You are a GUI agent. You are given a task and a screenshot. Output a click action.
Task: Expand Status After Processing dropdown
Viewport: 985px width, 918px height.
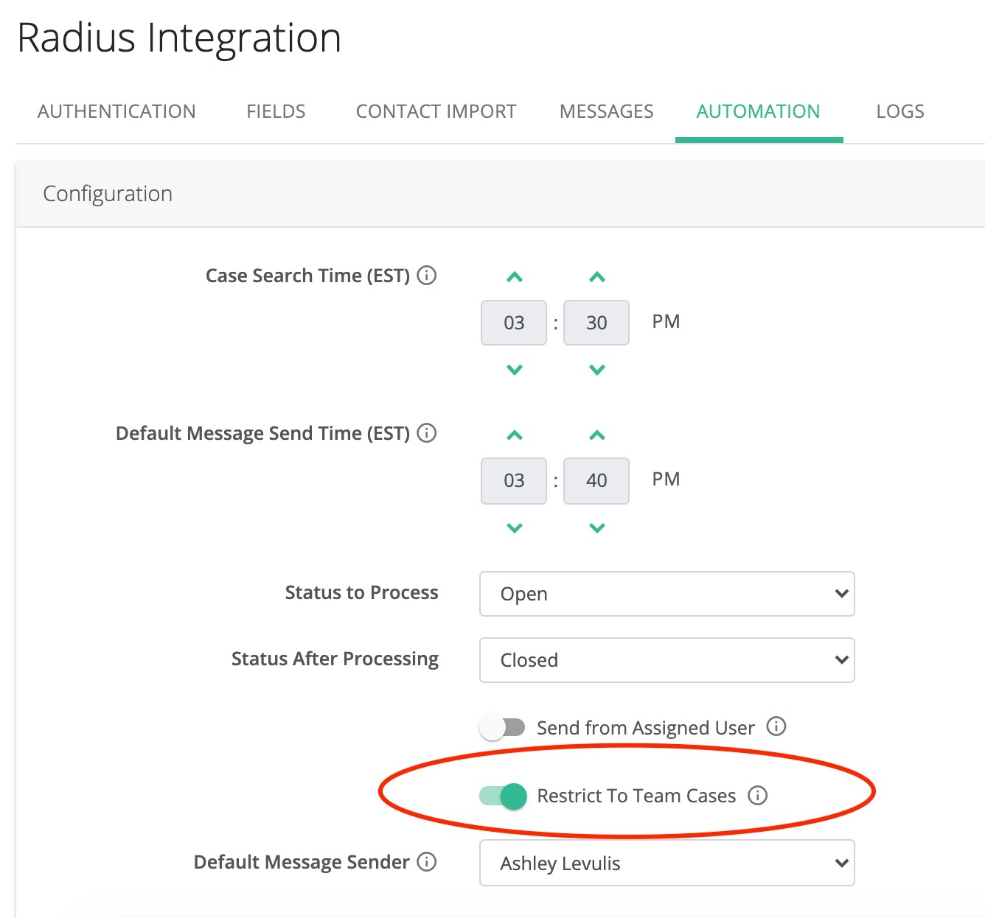[666, 660]
